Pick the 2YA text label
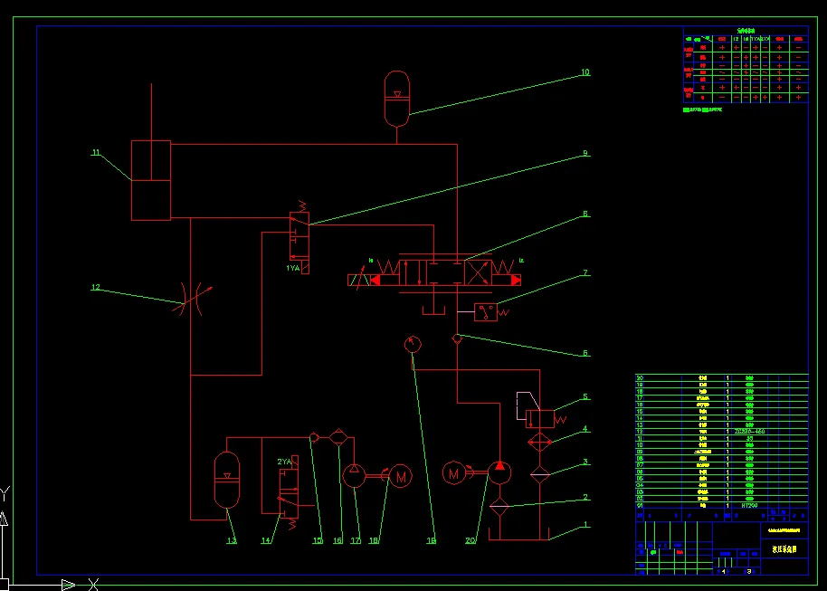This screenshot has width=827, height=591. (x=284, y=462)
